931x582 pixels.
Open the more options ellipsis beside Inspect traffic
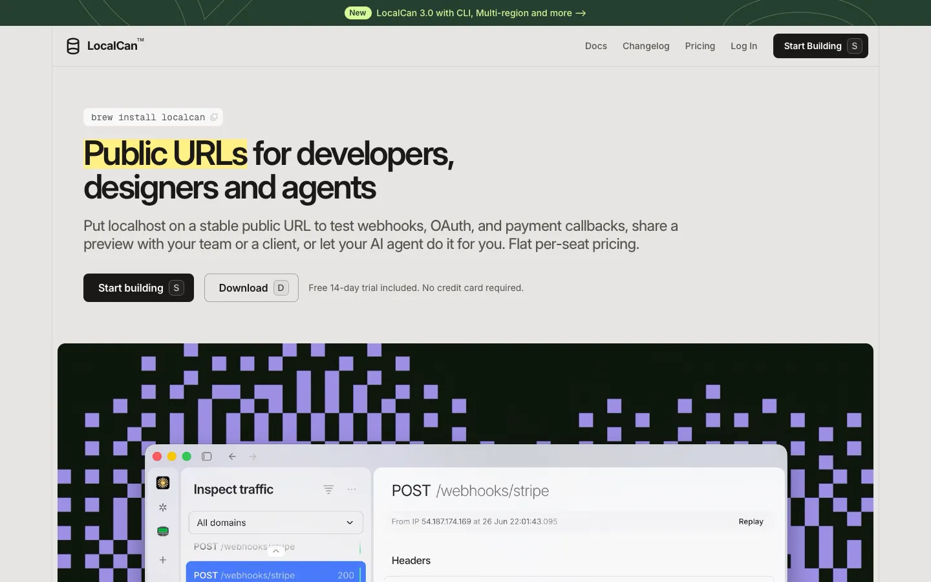tap(352, 490)
